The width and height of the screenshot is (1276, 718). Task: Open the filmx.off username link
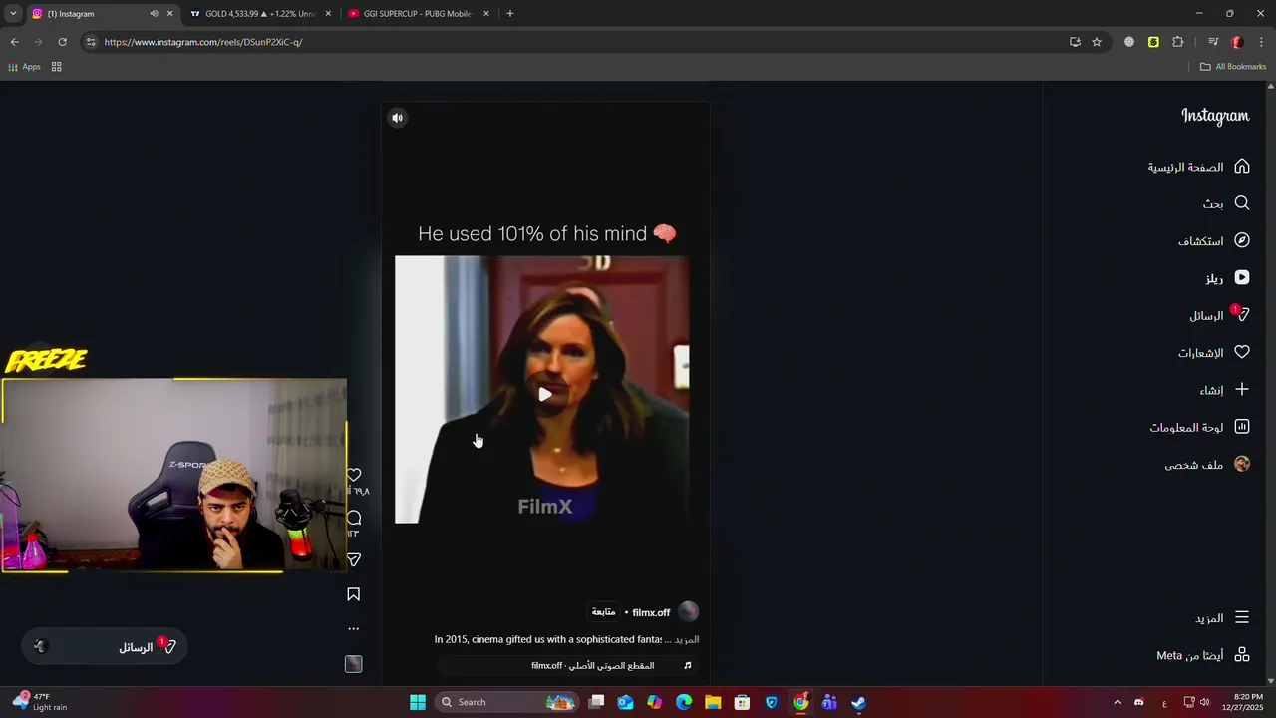click(x=651, y=612)
